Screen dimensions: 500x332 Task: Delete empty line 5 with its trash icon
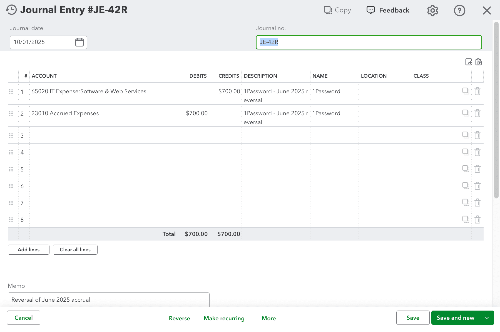(478, 169)
